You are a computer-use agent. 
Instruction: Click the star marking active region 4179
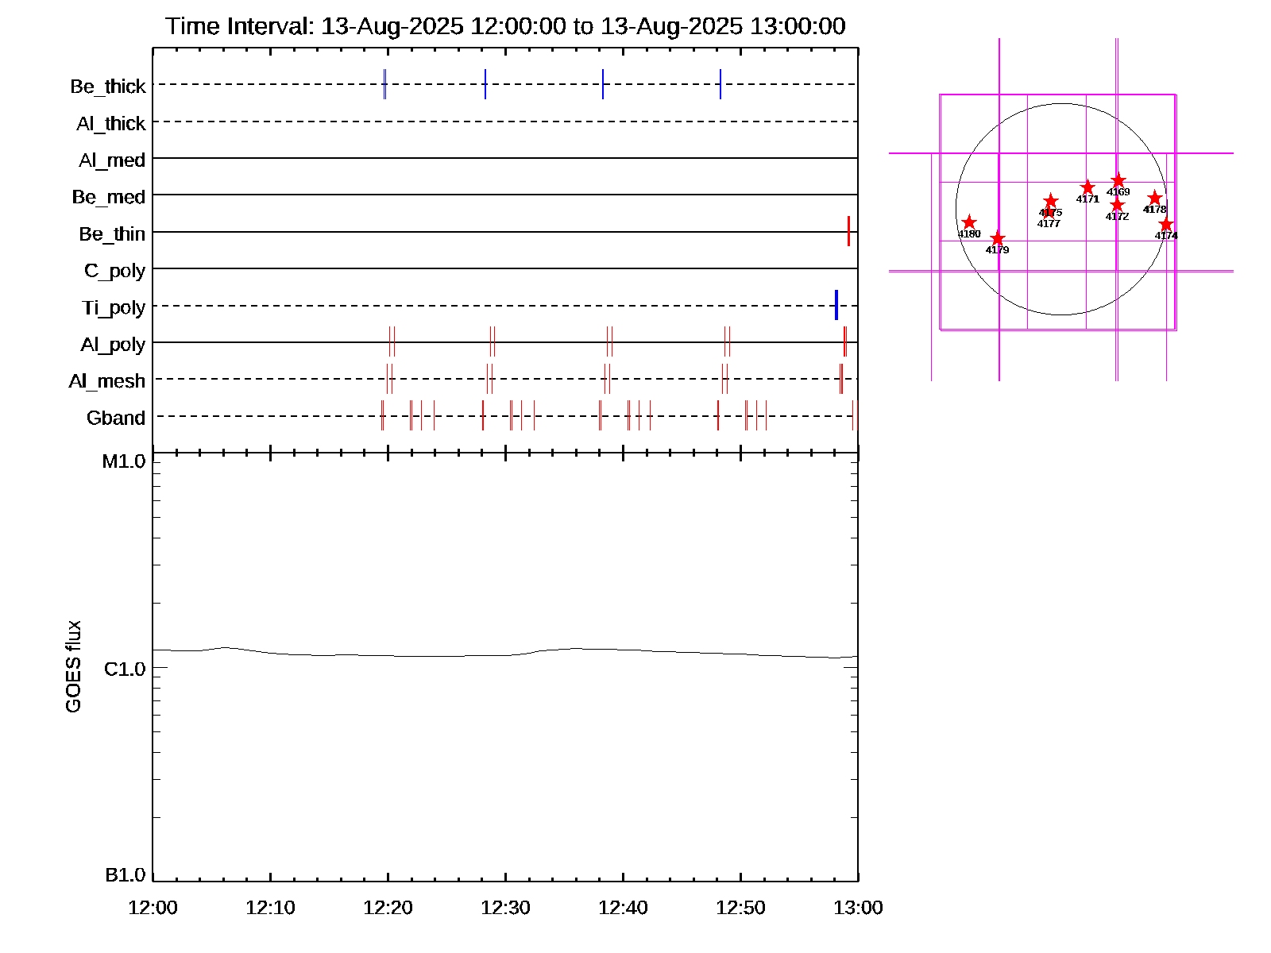(998, 238)
